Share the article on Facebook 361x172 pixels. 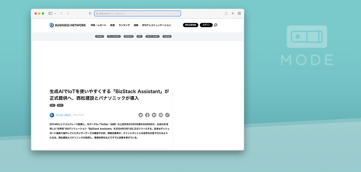pos(147,115)
